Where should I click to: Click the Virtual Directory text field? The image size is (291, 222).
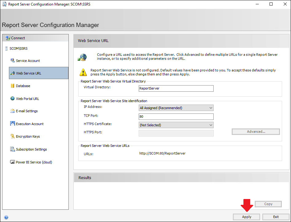[176, 88]
